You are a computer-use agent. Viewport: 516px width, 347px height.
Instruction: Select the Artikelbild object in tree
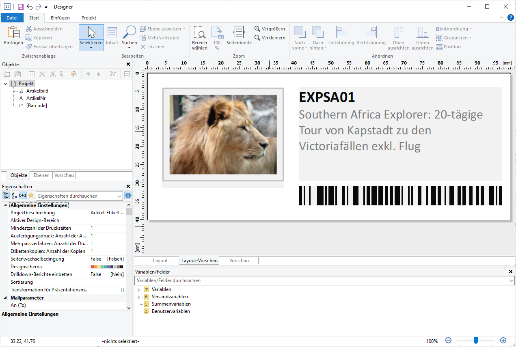coord(37,91)
